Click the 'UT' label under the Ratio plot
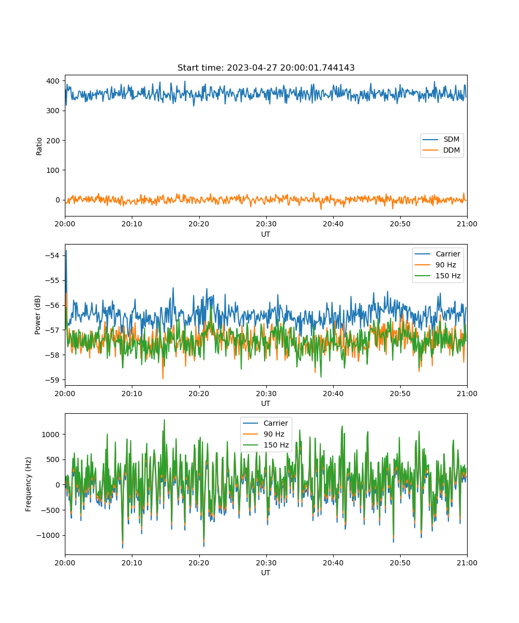This screenshot has width=519, height=623. tap(266, 234)
